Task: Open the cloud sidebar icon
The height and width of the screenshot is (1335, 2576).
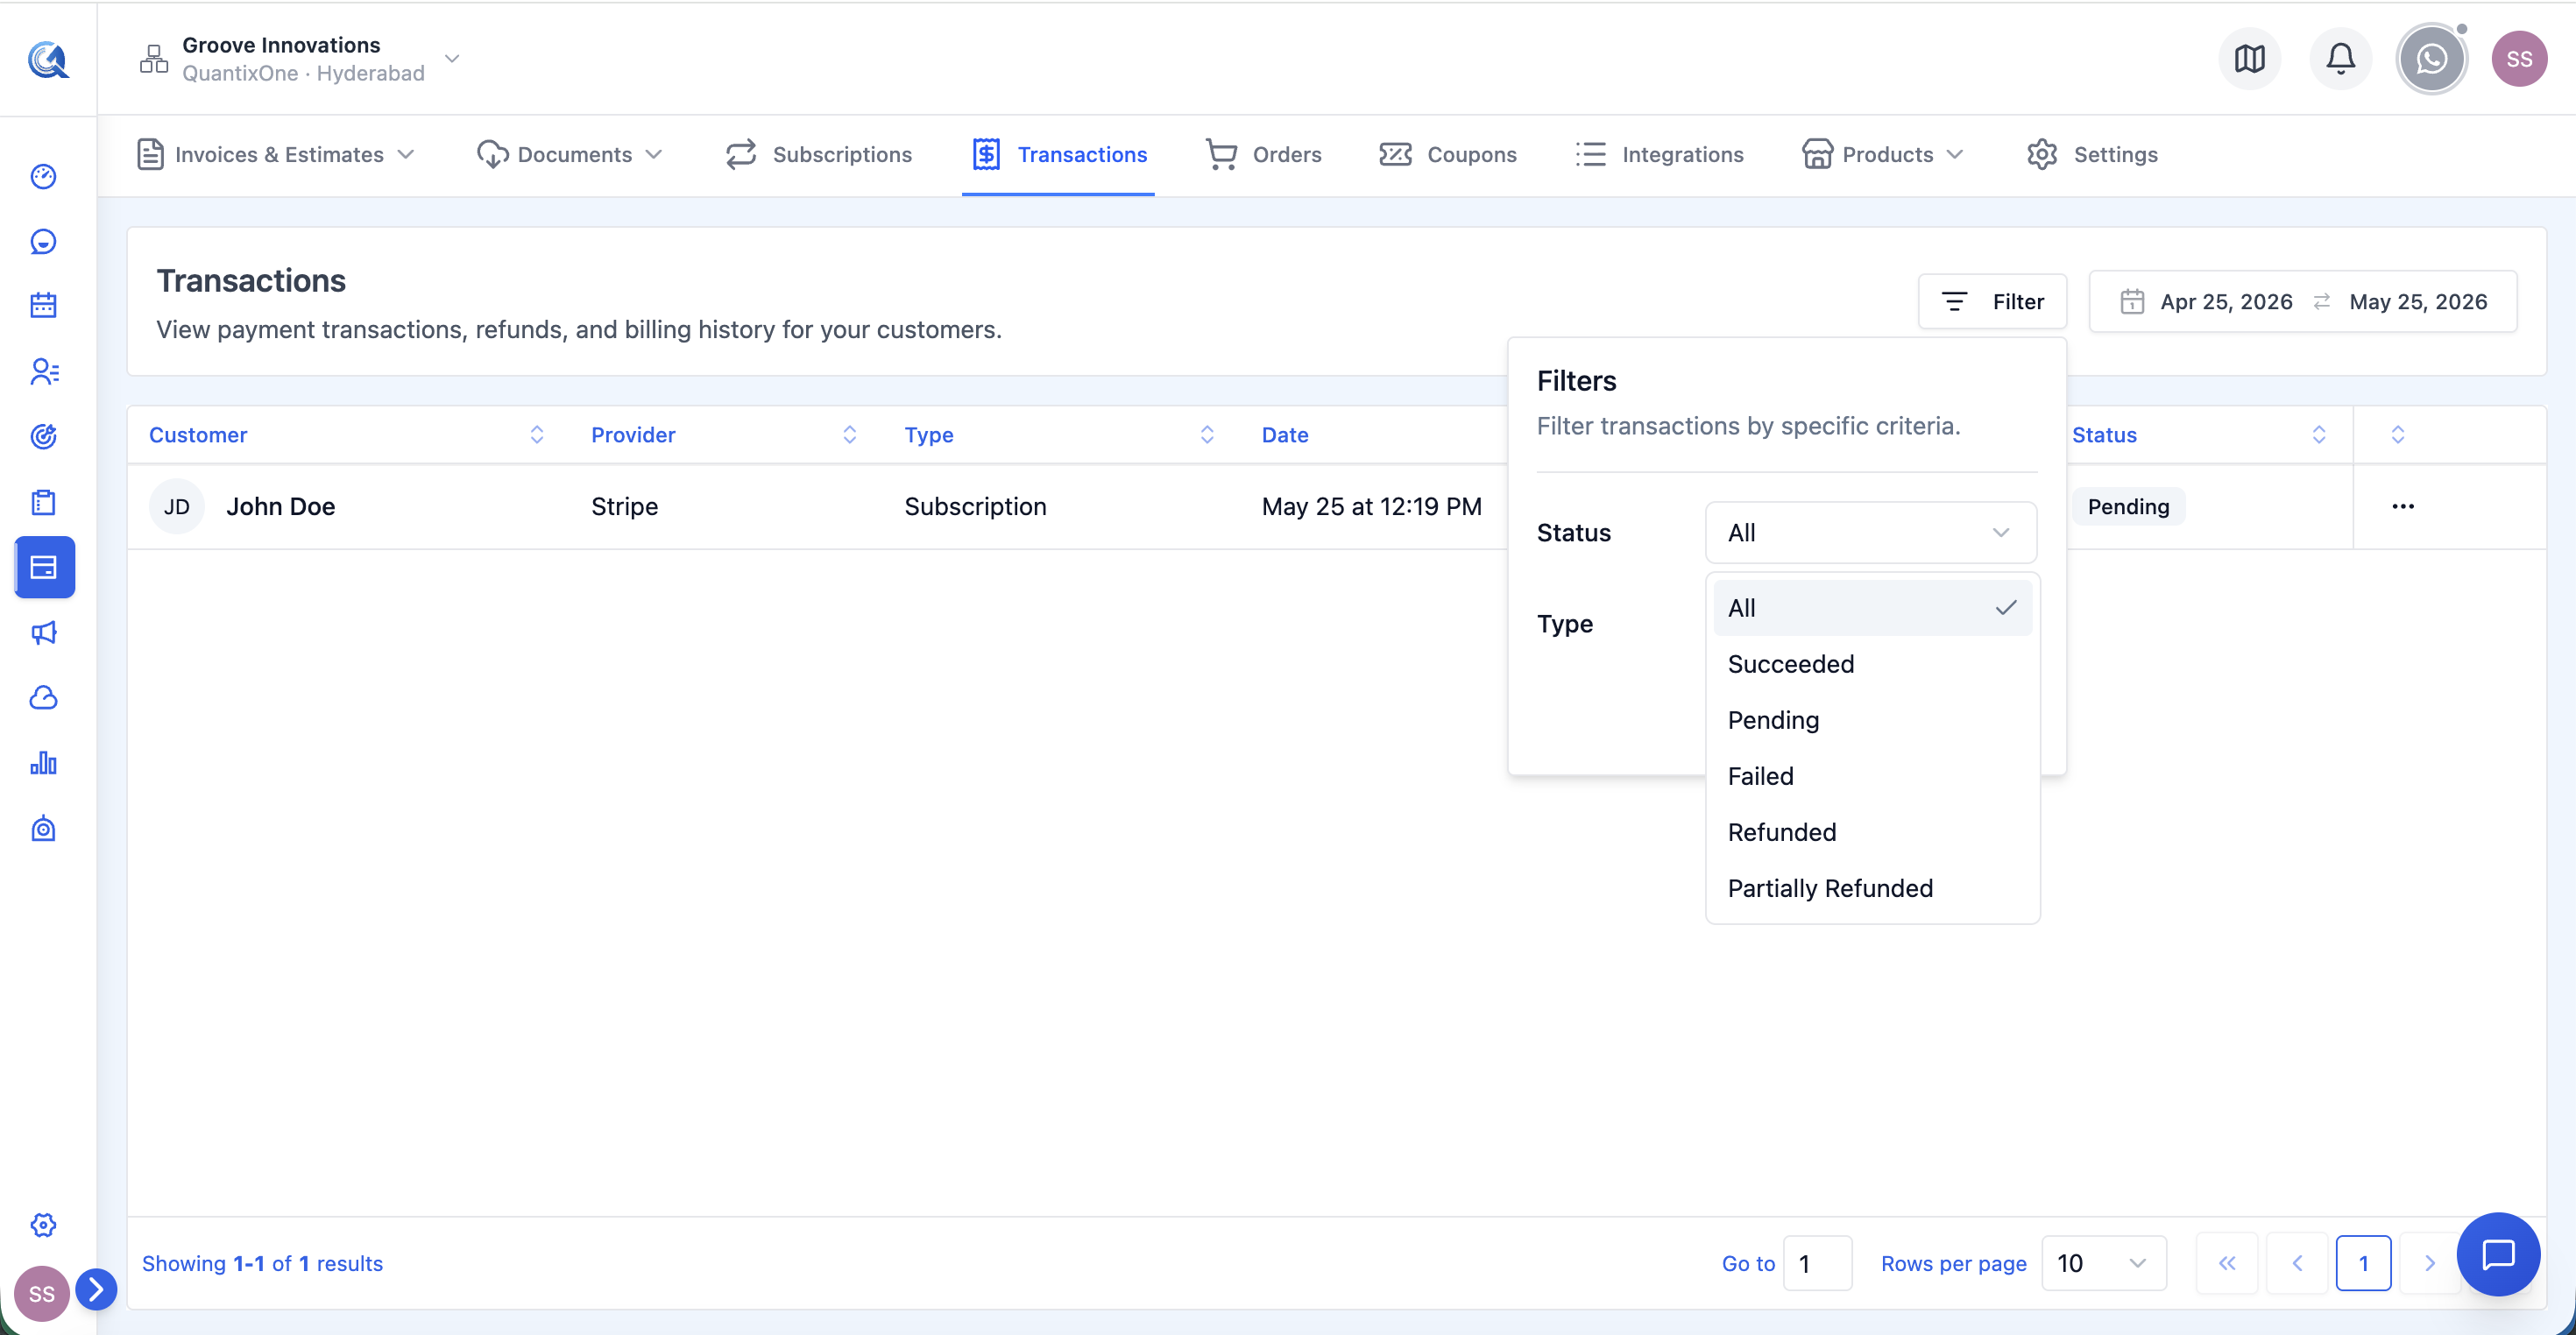Action: 43,698
